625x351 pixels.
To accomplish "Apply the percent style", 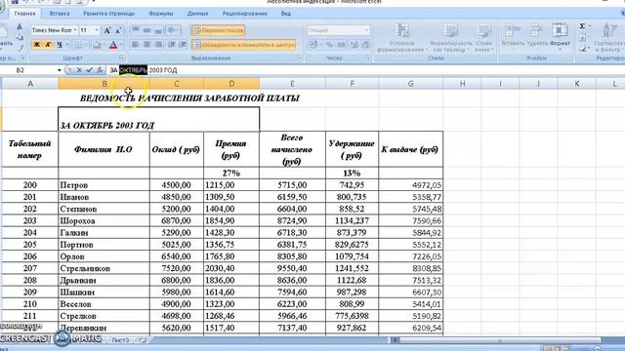I will pyautogui.click(x=330, y=45).
